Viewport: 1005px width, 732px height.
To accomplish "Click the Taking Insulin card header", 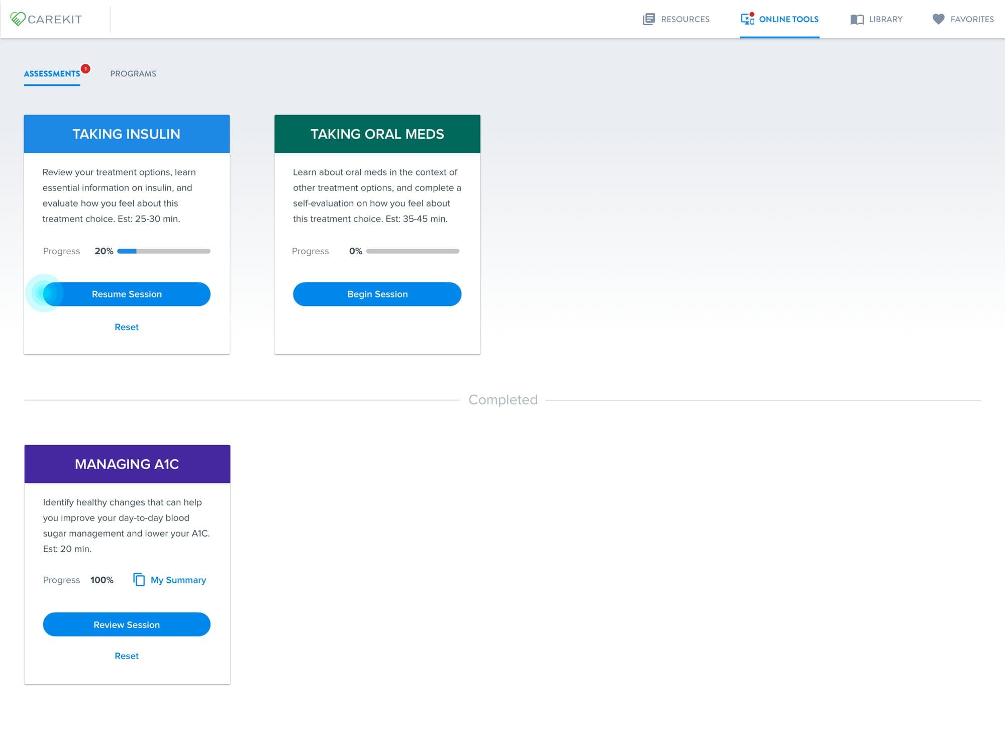I will (x=127, y=134).
